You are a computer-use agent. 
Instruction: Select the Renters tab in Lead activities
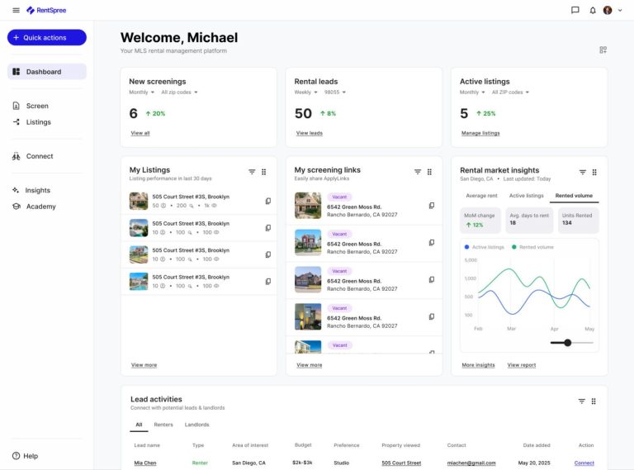coord(163,425)
